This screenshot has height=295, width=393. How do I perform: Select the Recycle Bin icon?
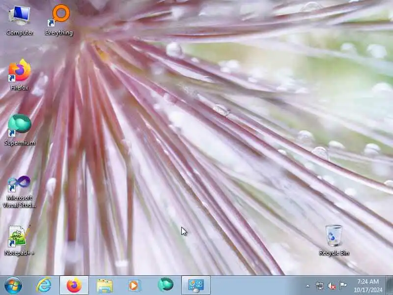coord(334,240)
